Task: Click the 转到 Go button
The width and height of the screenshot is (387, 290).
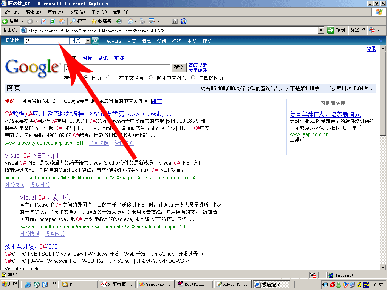Action: pos(336,30)
